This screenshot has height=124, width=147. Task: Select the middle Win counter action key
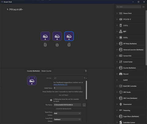pyautogui.click(x=57, y=36)
